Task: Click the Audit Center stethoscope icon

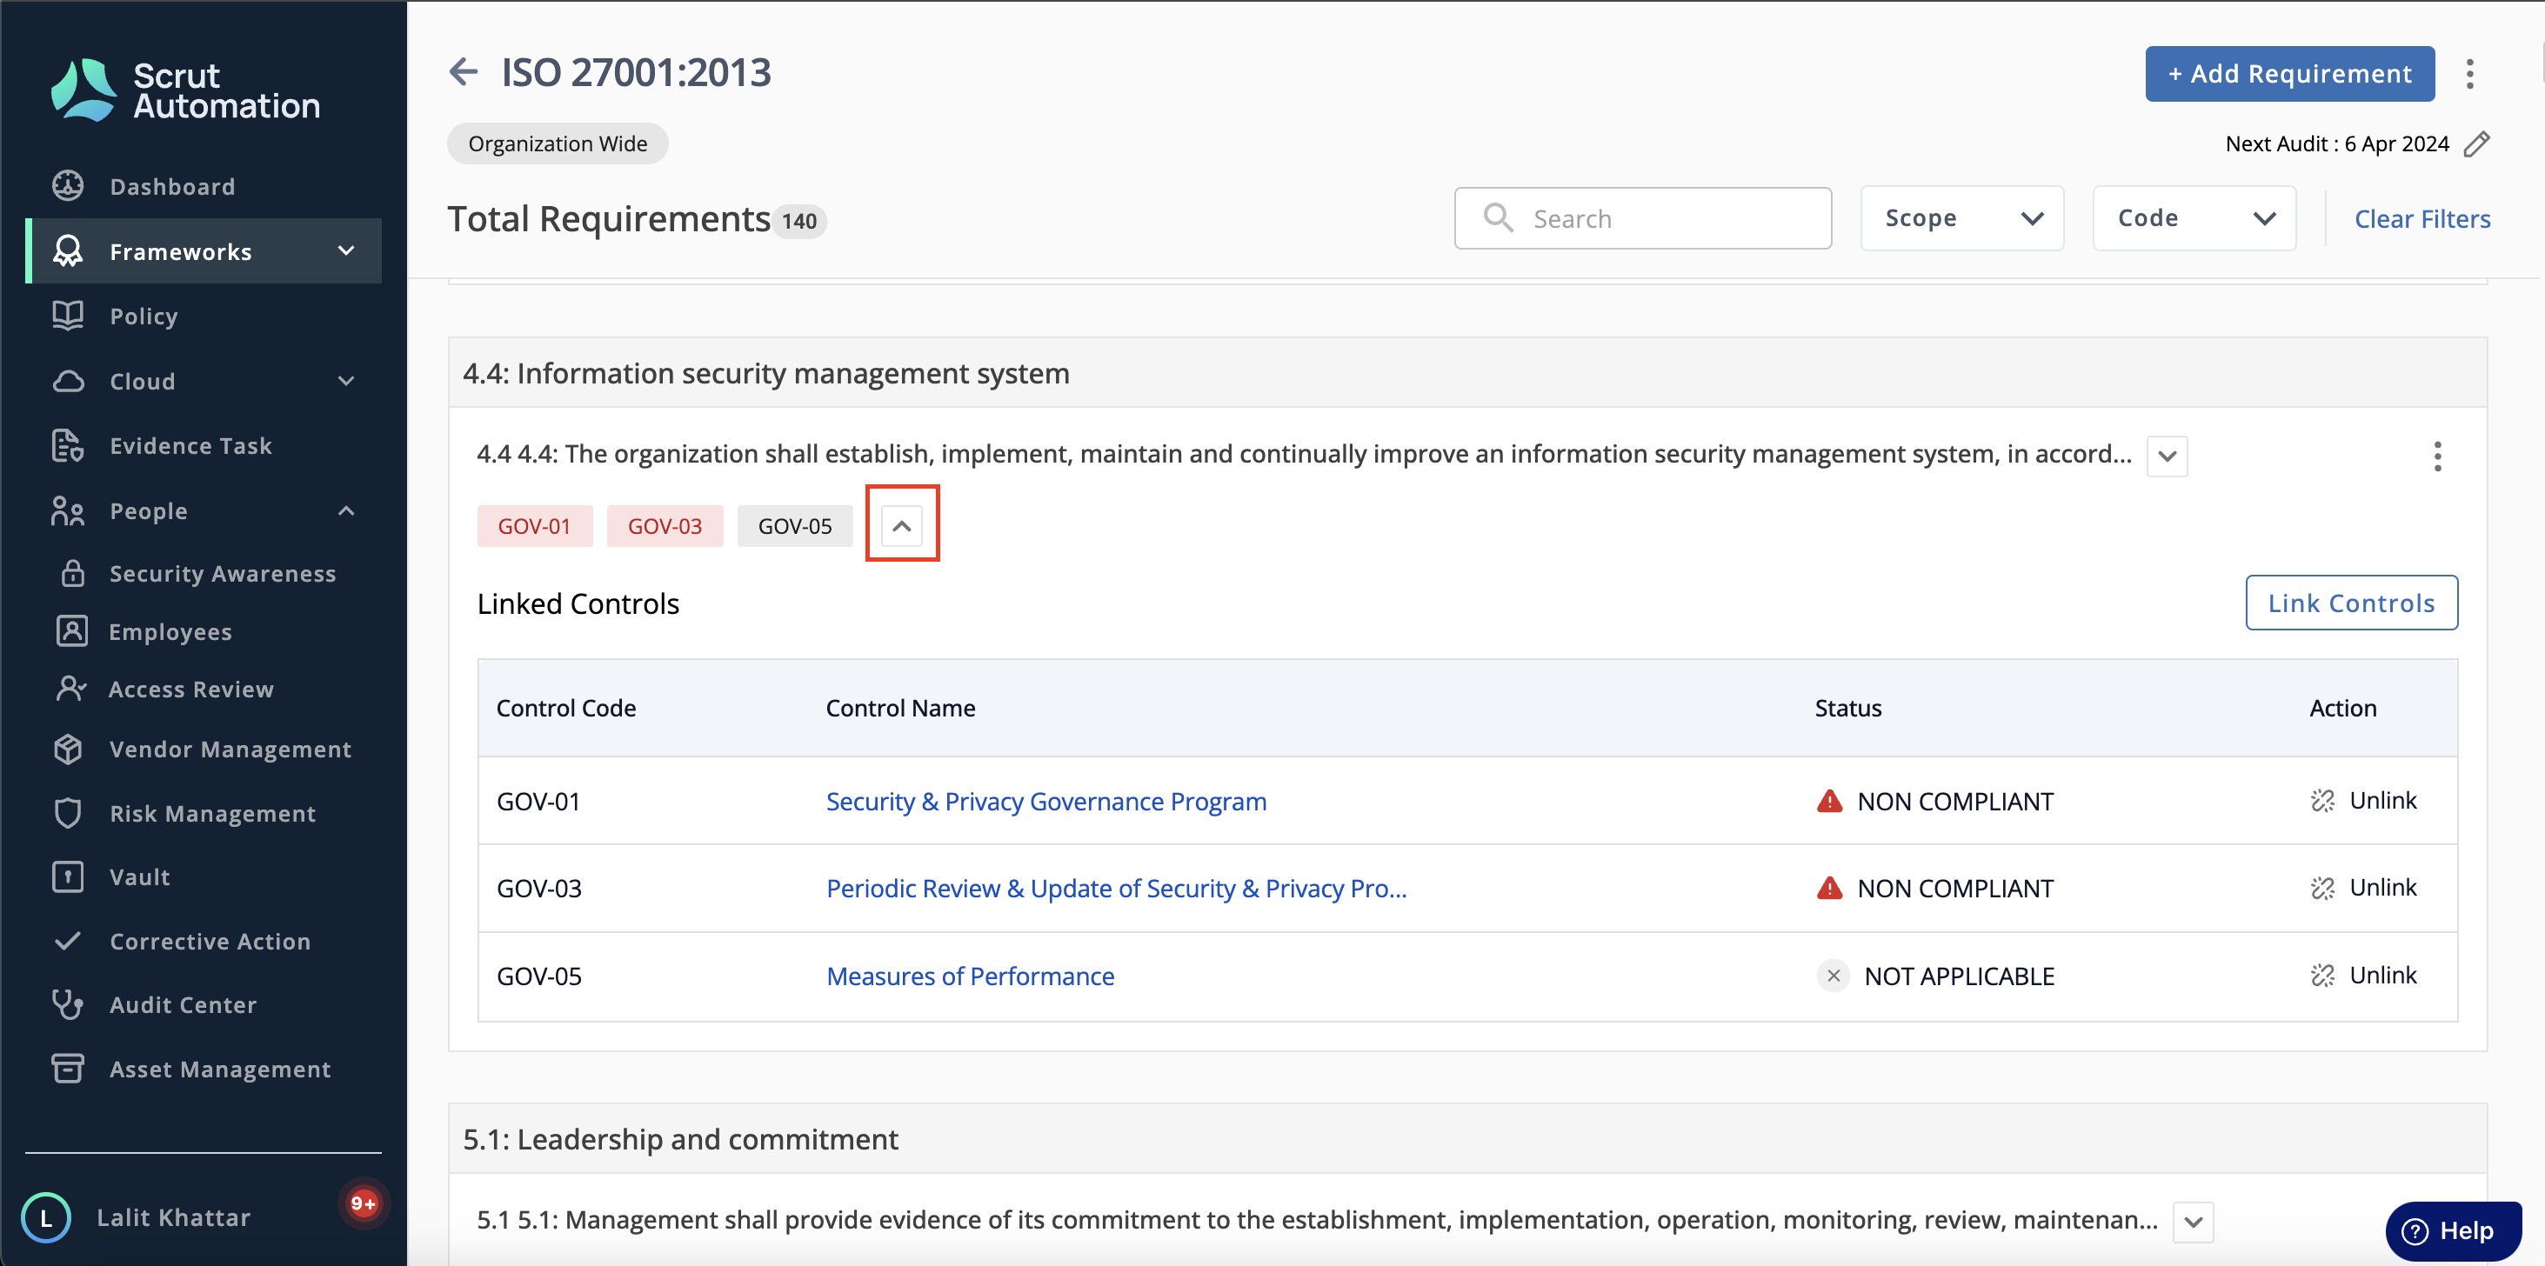Action: point(68,1003)
